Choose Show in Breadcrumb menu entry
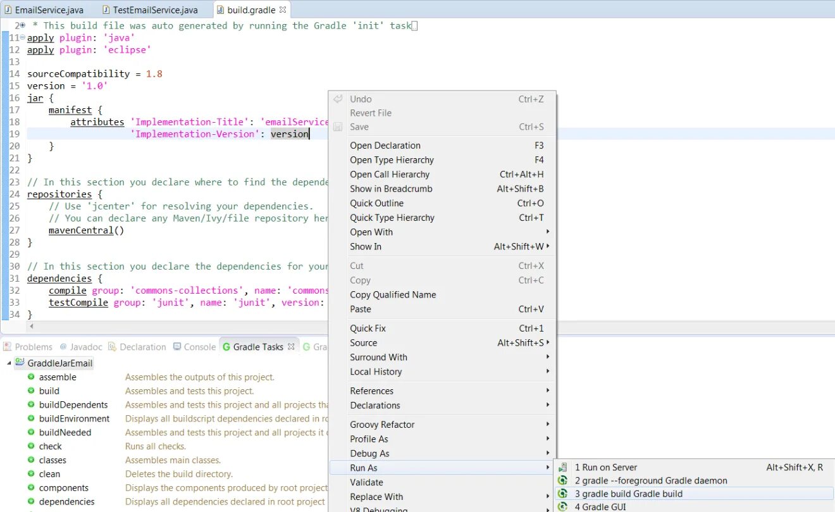Screen dimensions: 835x512 [442, 189]
